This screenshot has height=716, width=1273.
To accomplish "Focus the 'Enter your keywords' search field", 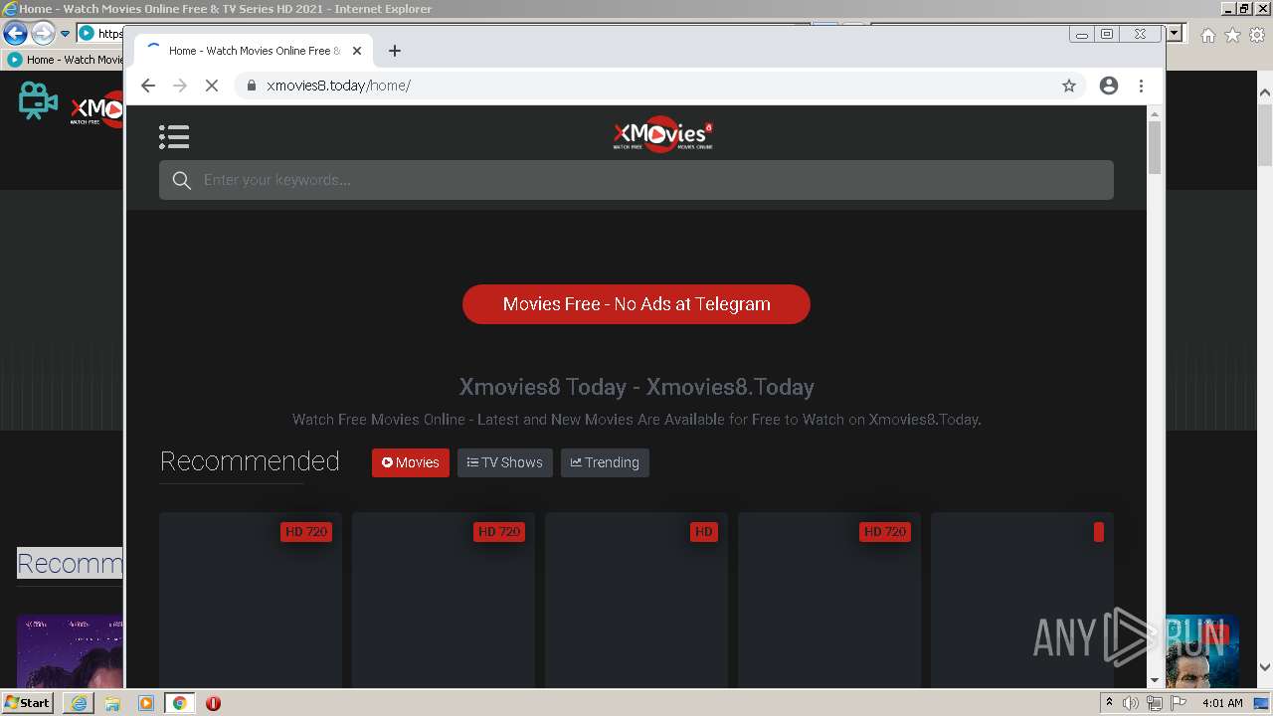I will (x=636, y=180).
